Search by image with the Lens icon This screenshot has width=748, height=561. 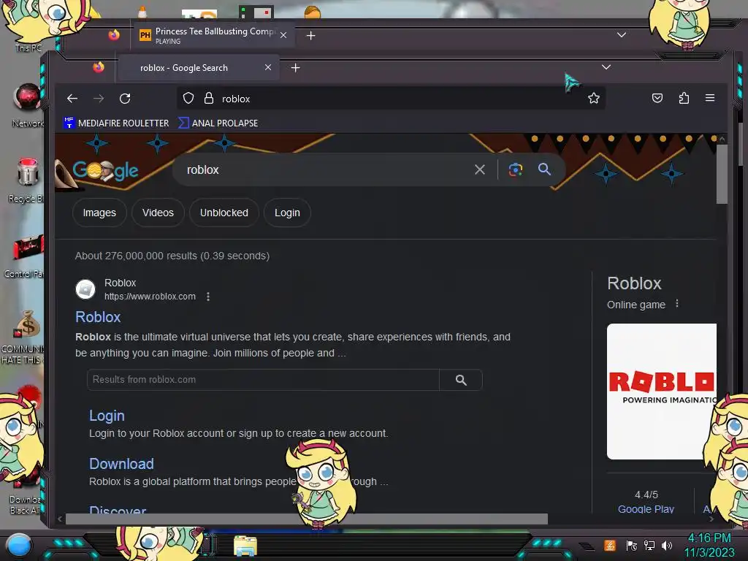[x=515, y=169]
